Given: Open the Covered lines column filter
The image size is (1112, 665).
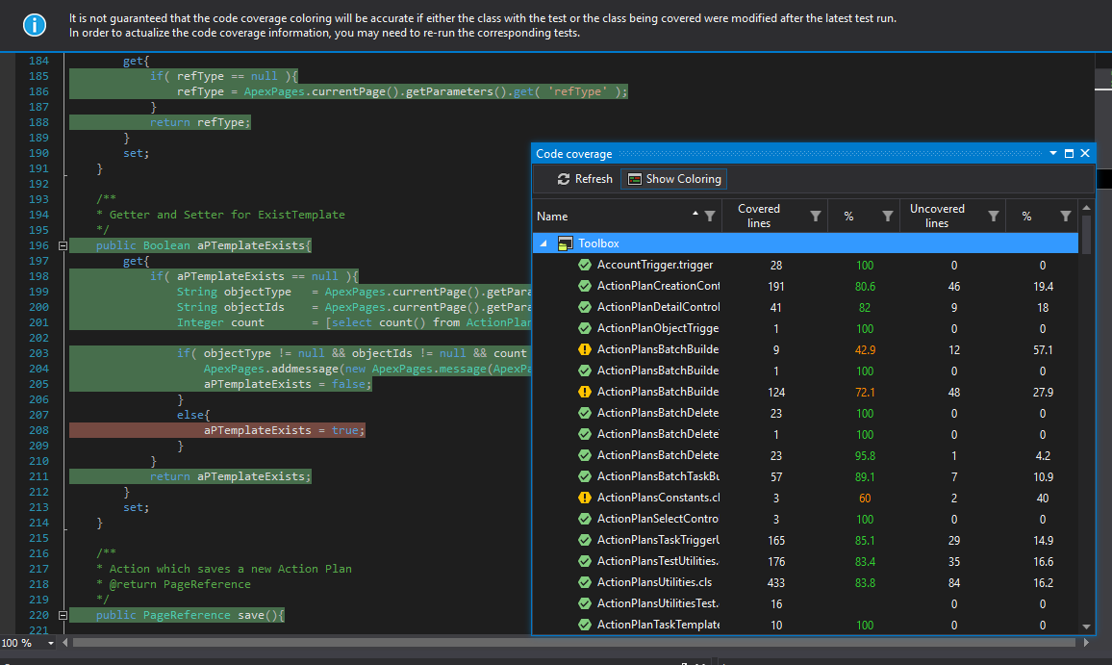Looking at the screenshot, I should (x=815, y=217).
